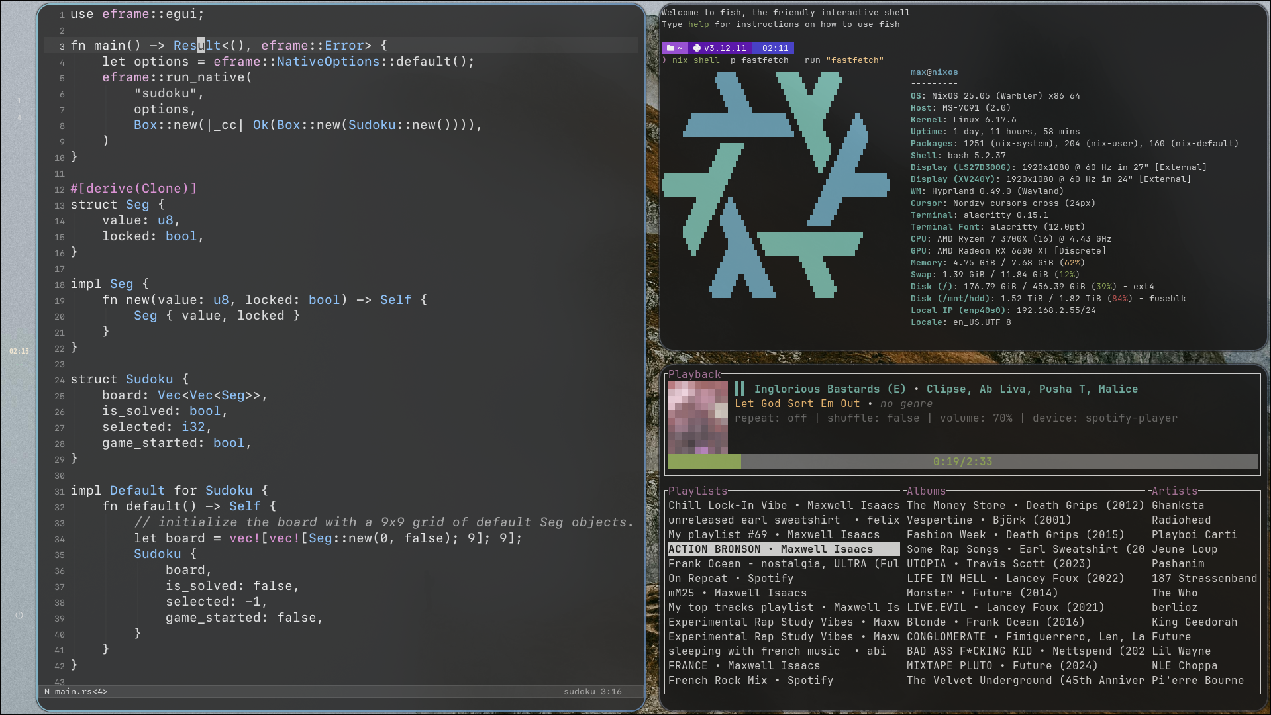1271x715 pixels.
Task: Click the v3.12.11 version text in the prompt
Action: 725,48
